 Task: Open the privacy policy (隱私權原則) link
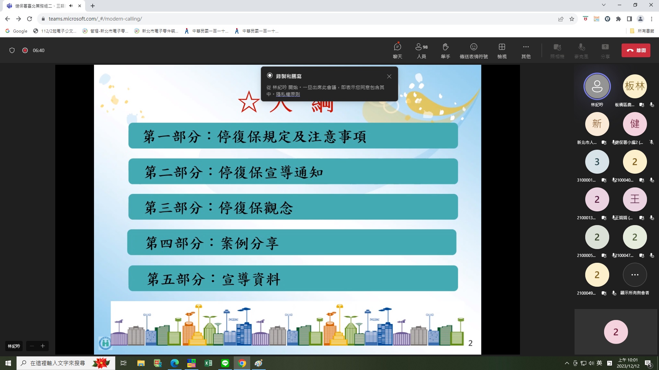288,94
